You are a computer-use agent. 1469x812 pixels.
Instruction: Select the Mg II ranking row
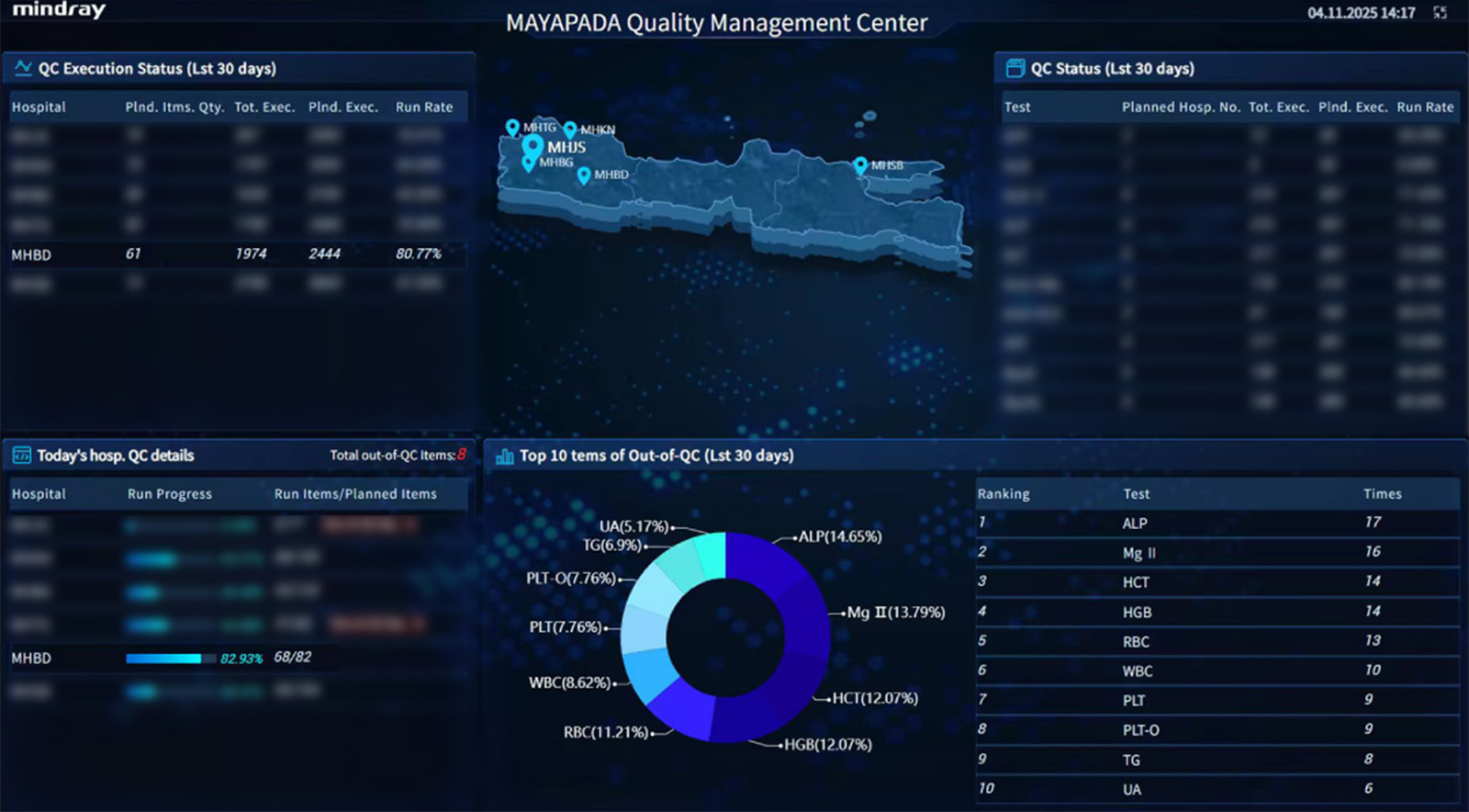click(x=1217, y=552)
